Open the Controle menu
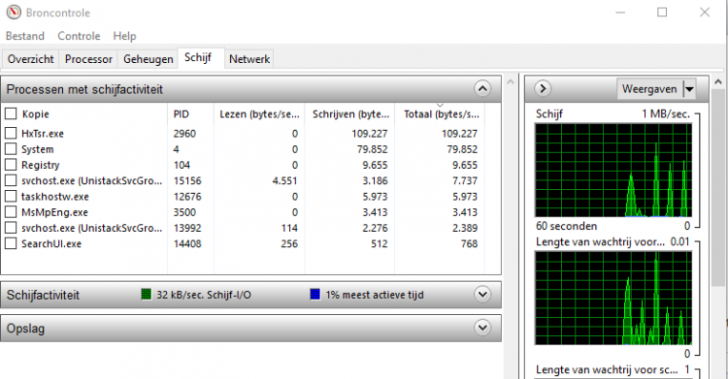728x379 pixels. 79,36
